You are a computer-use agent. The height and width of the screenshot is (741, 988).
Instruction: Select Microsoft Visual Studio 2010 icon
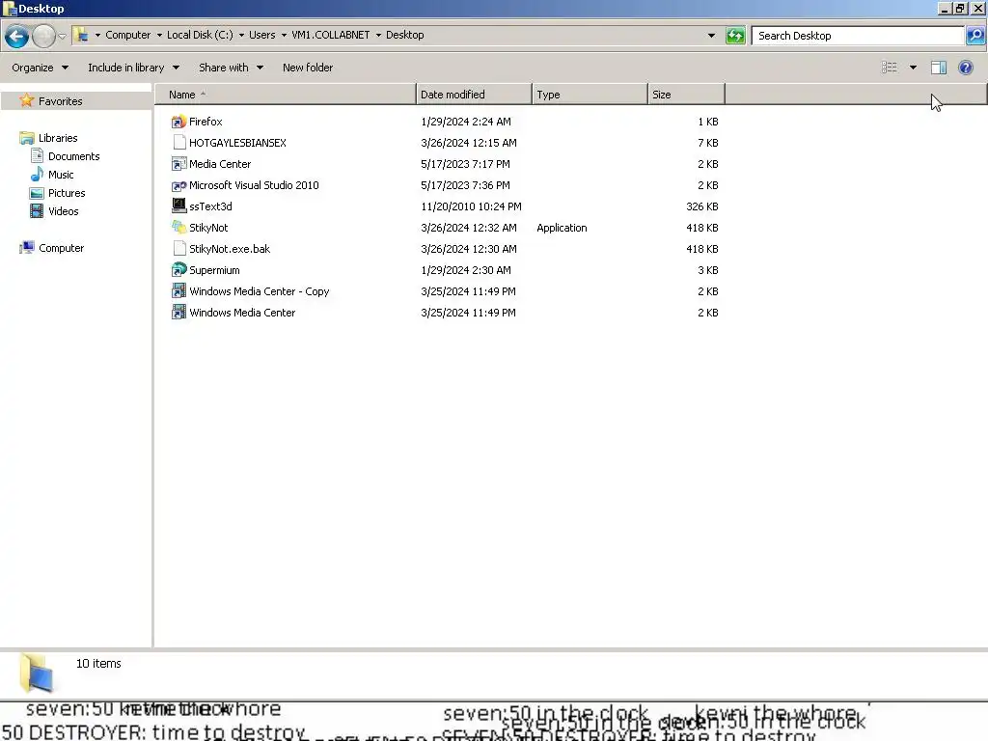coord(178,185)
